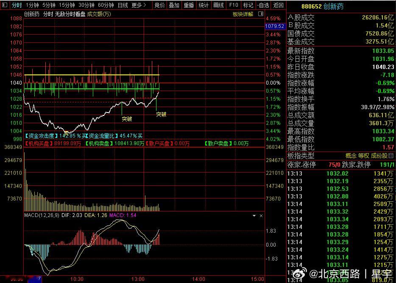Click the 概念 type label
The height and width of the screenshot is (283, 396).
tap(351, 156)
